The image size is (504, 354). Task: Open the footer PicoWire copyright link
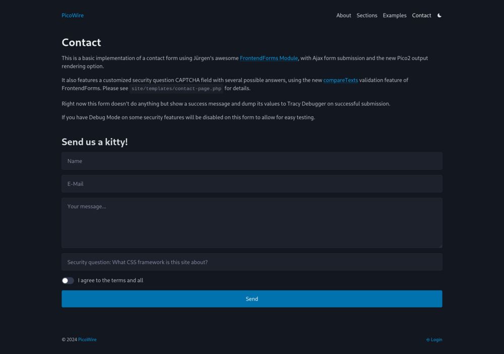point(87,339)
